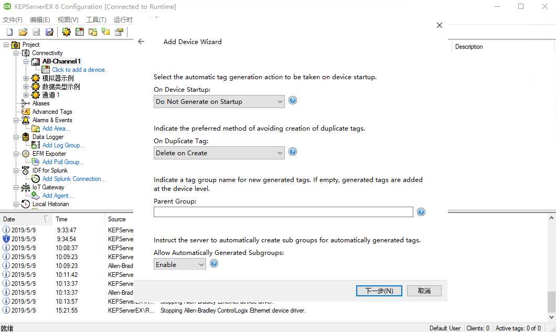
Task: Click the 下一步(N) next button
Action: [379, 291]
